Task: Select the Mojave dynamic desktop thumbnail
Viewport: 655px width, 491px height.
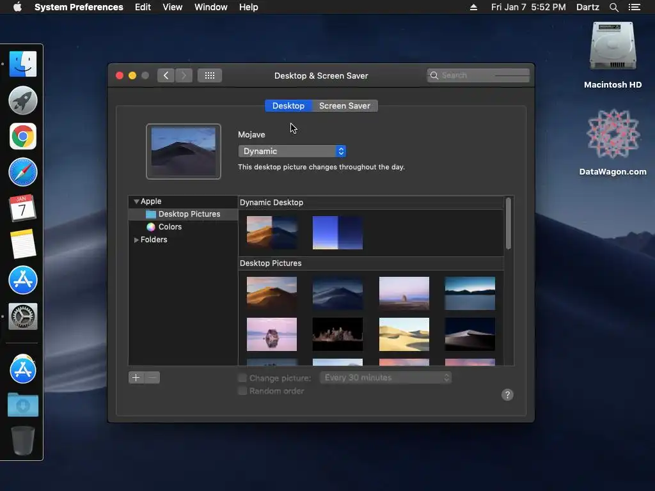Action: pyautogui.click(x=272, y=233)
